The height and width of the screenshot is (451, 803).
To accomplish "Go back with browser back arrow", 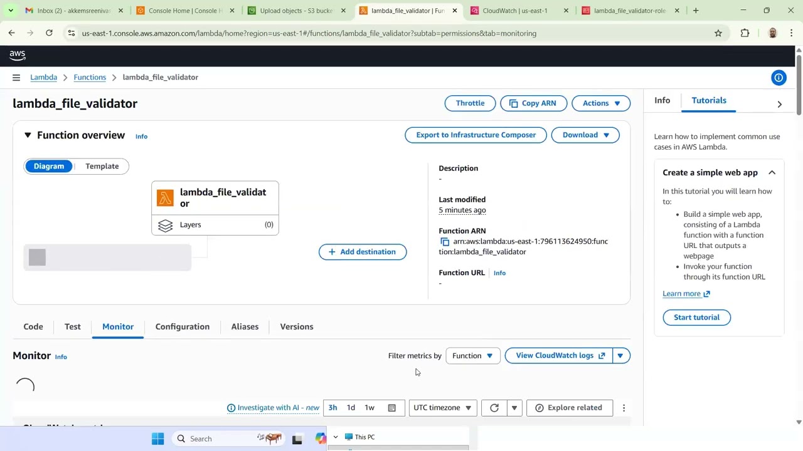I will click(x=12, y=33).
